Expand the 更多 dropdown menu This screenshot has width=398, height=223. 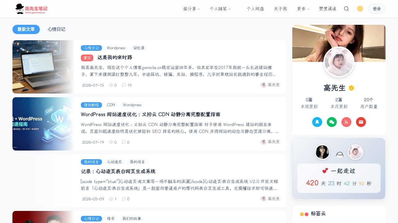pyautogui.click(x=303, y=9)
